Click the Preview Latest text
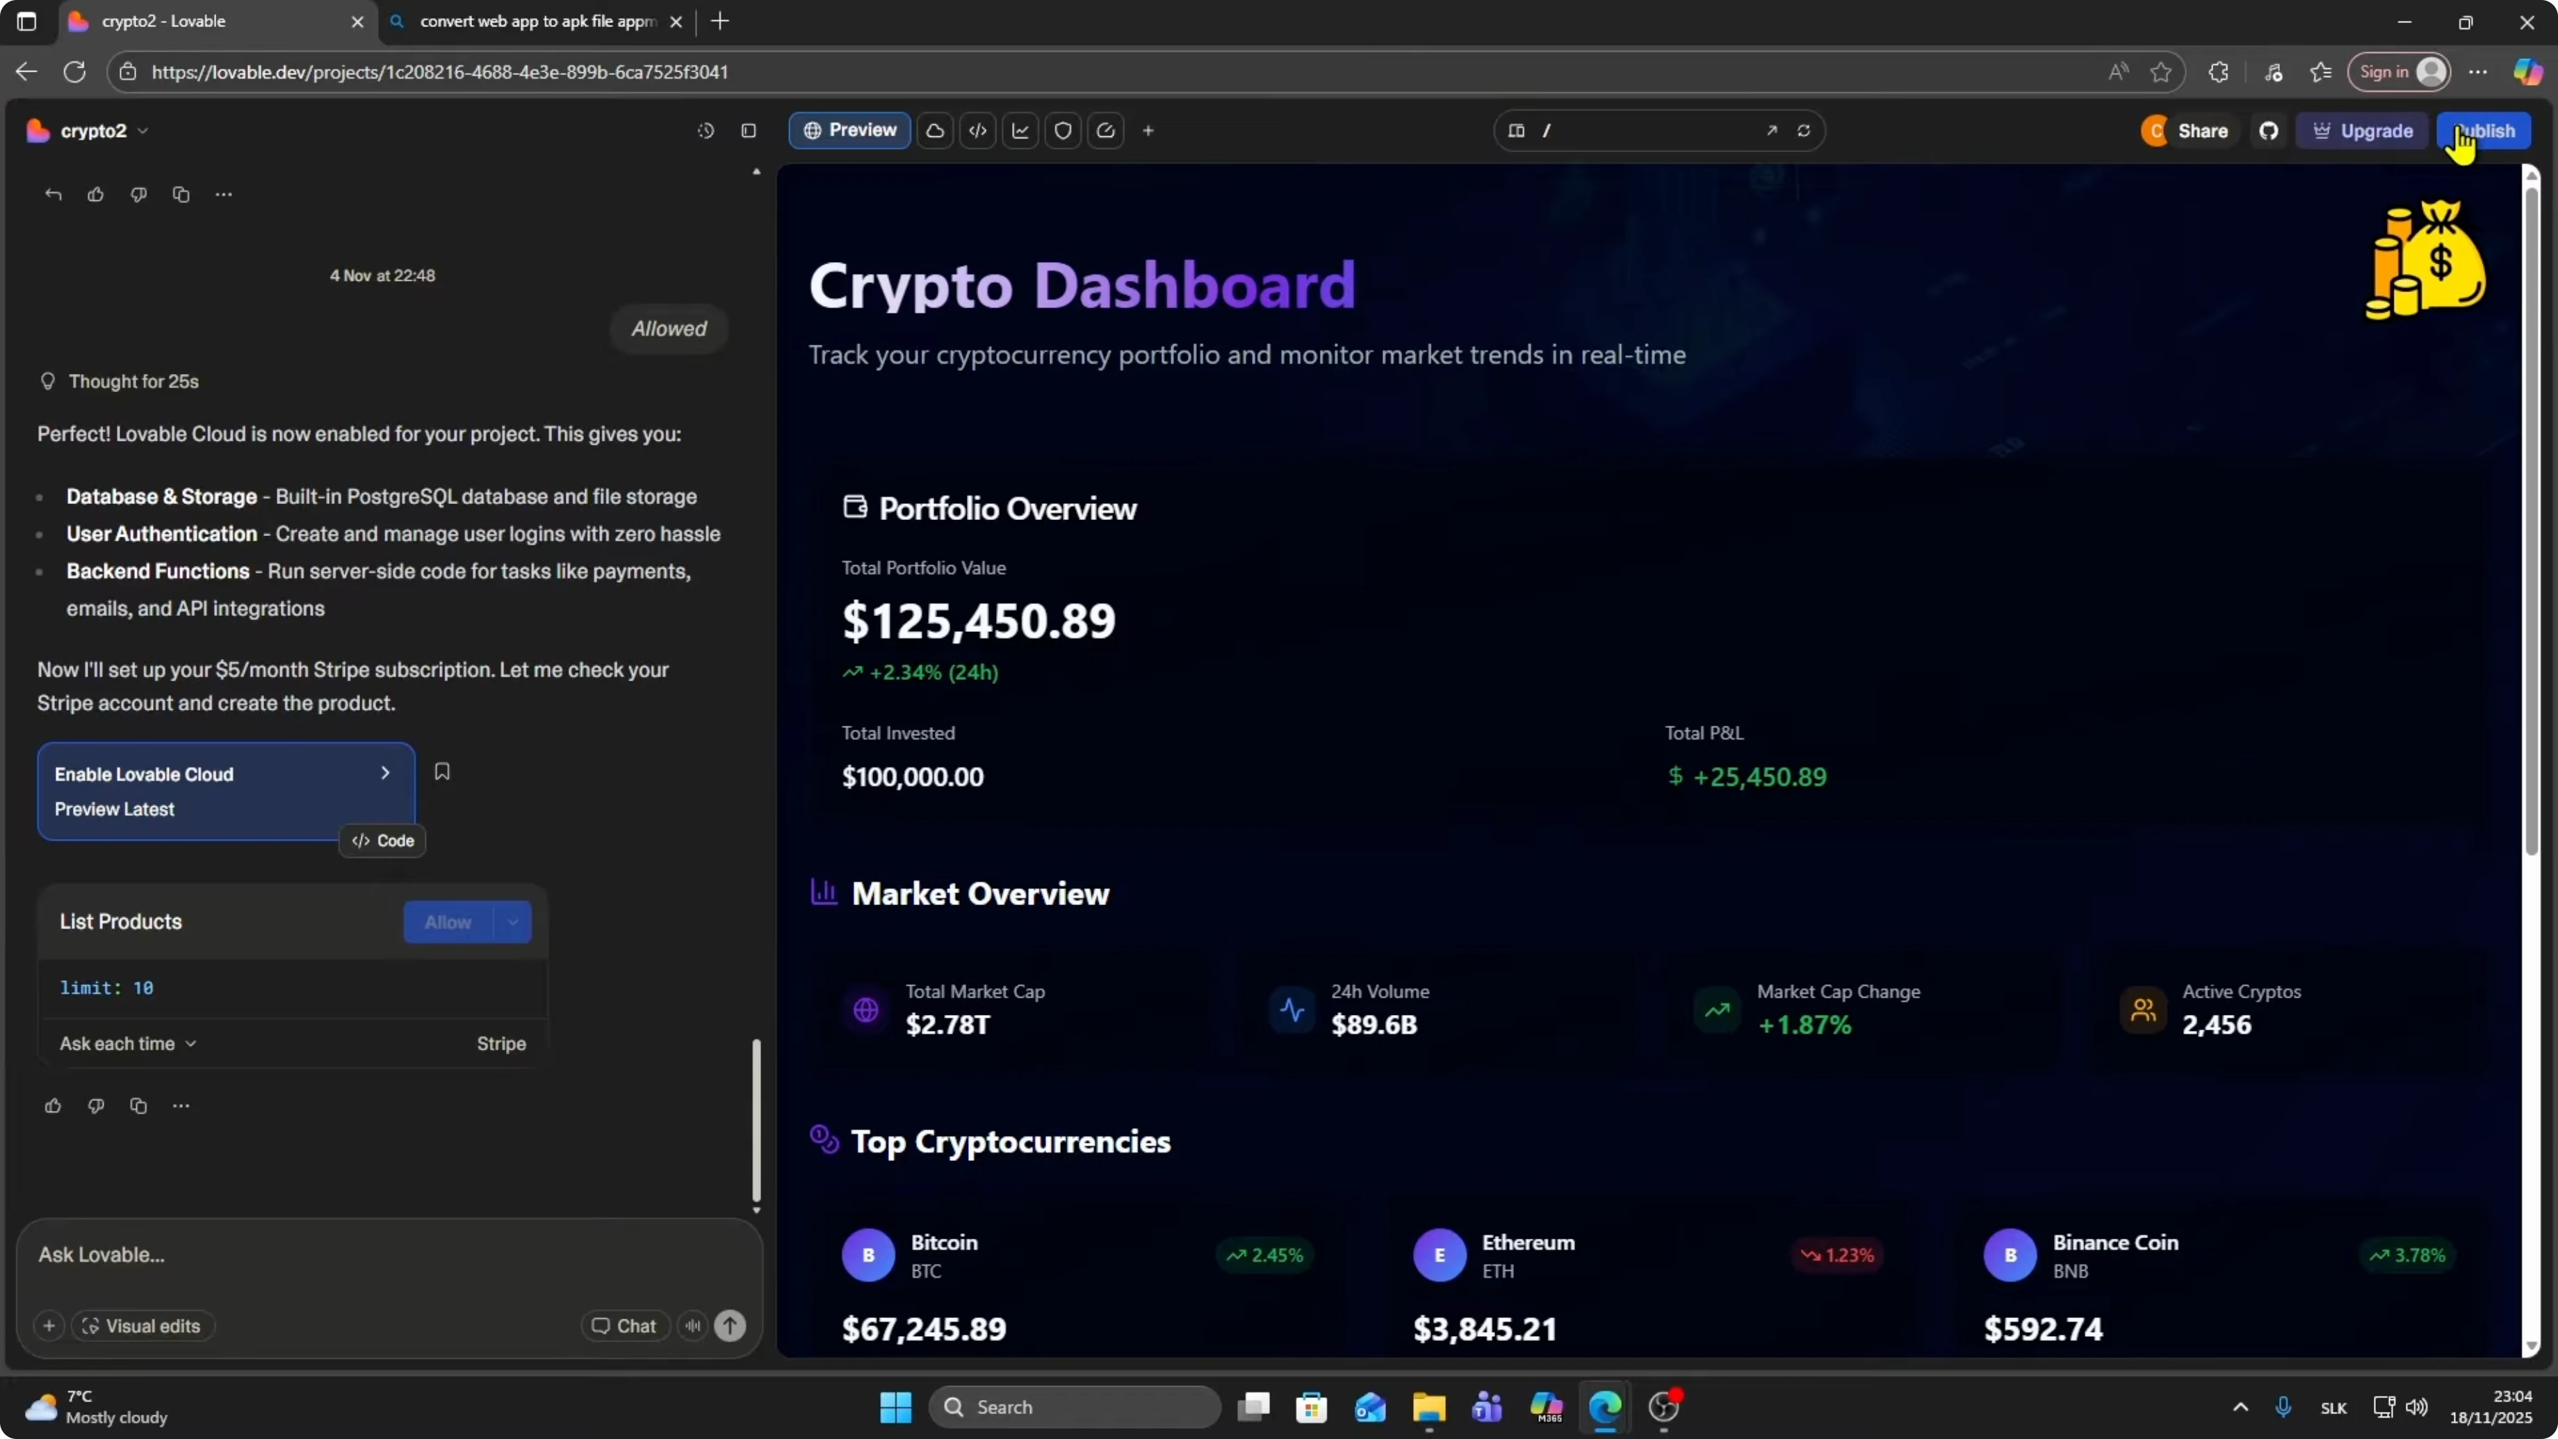 pos(114,809)
